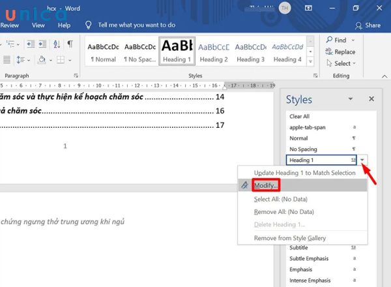
Task: Toggle show paragraph marks (pilcrow)
Action: (x=70, y=44)
